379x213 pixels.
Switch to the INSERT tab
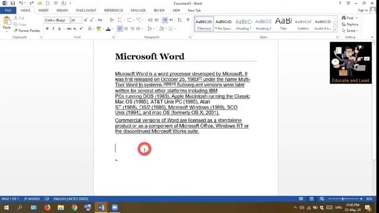tap(43, 11)
